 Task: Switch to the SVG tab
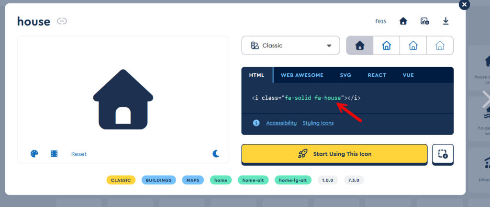pos(345,75)
